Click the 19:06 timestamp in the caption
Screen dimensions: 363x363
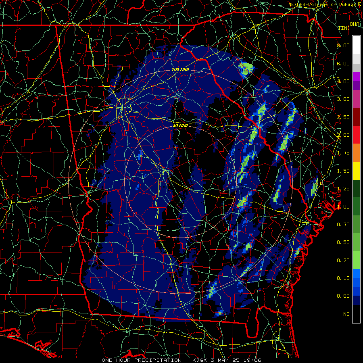pyautogui.click(x=252, y=360)
